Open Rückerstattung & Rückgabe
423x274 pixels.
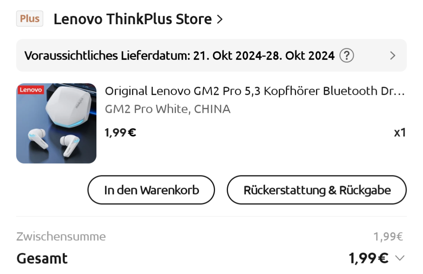[317, 190]
